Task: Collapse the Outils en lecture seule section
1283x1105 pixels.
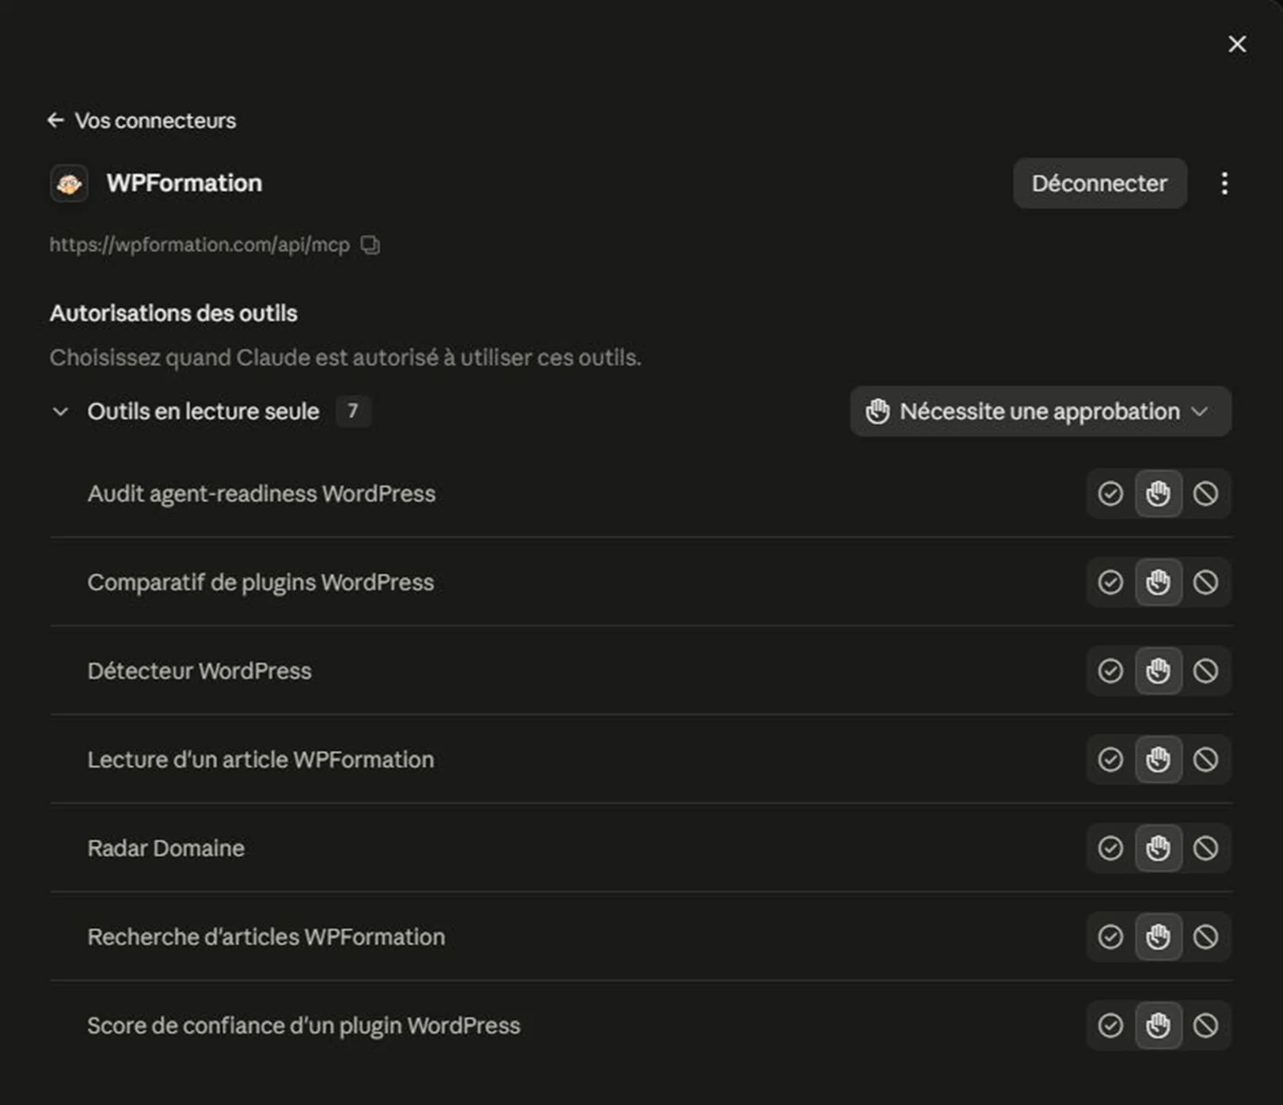Action: 60,412
